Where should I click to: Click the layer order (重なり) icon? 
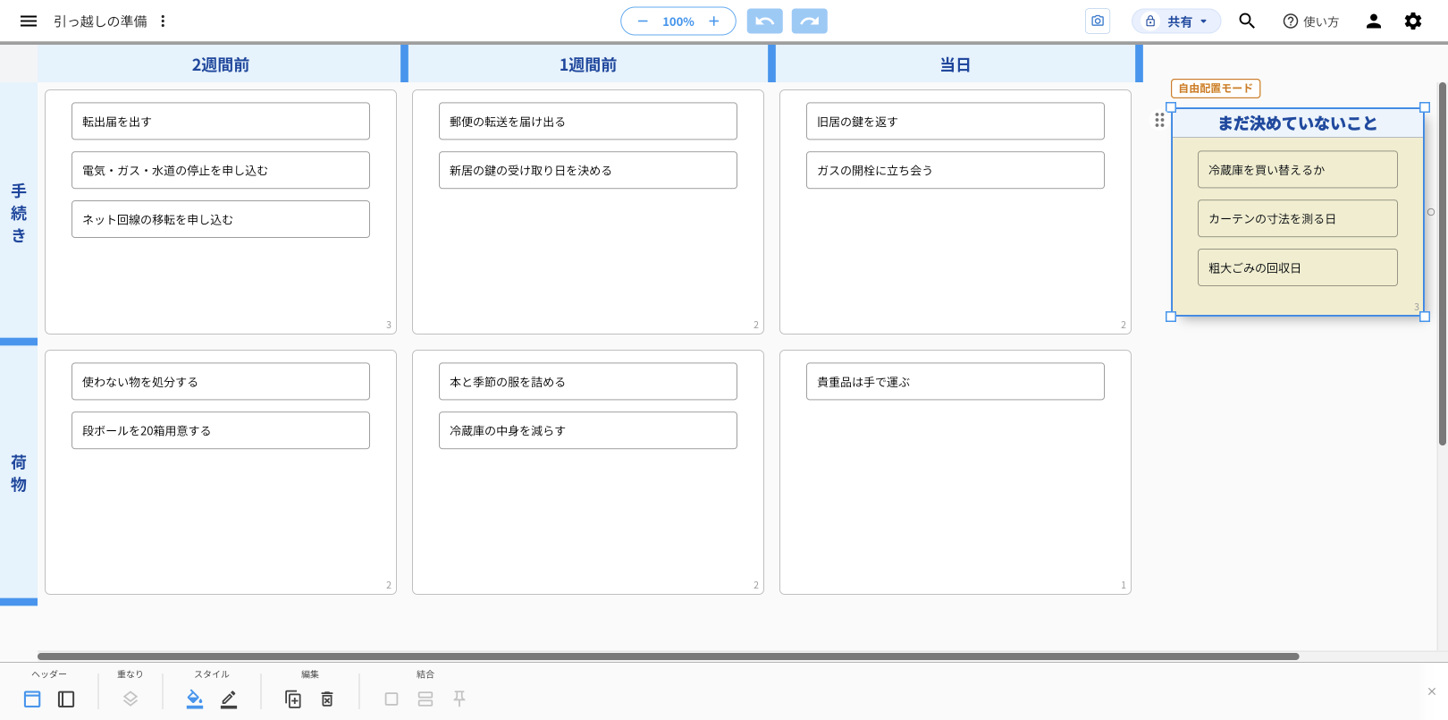130,699
